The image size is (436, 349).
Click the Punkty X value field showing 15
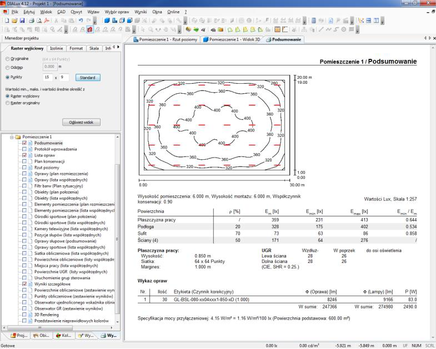click(48, 77)
